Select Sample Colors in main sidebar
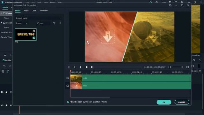The image size is (204, 115). [6, 32]
